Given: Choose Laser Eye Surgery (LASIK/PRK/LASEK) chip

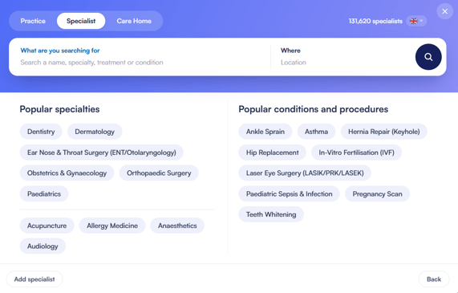Looking at the screenshot, I should pyautogui.click(x=305, y=173).
